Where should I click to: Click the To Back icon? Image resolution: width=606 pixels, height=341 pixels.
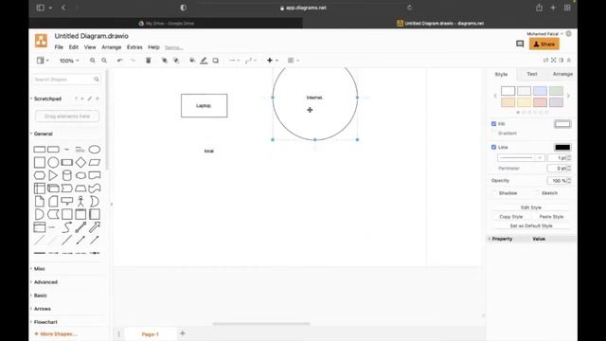(x=176, y=61)
